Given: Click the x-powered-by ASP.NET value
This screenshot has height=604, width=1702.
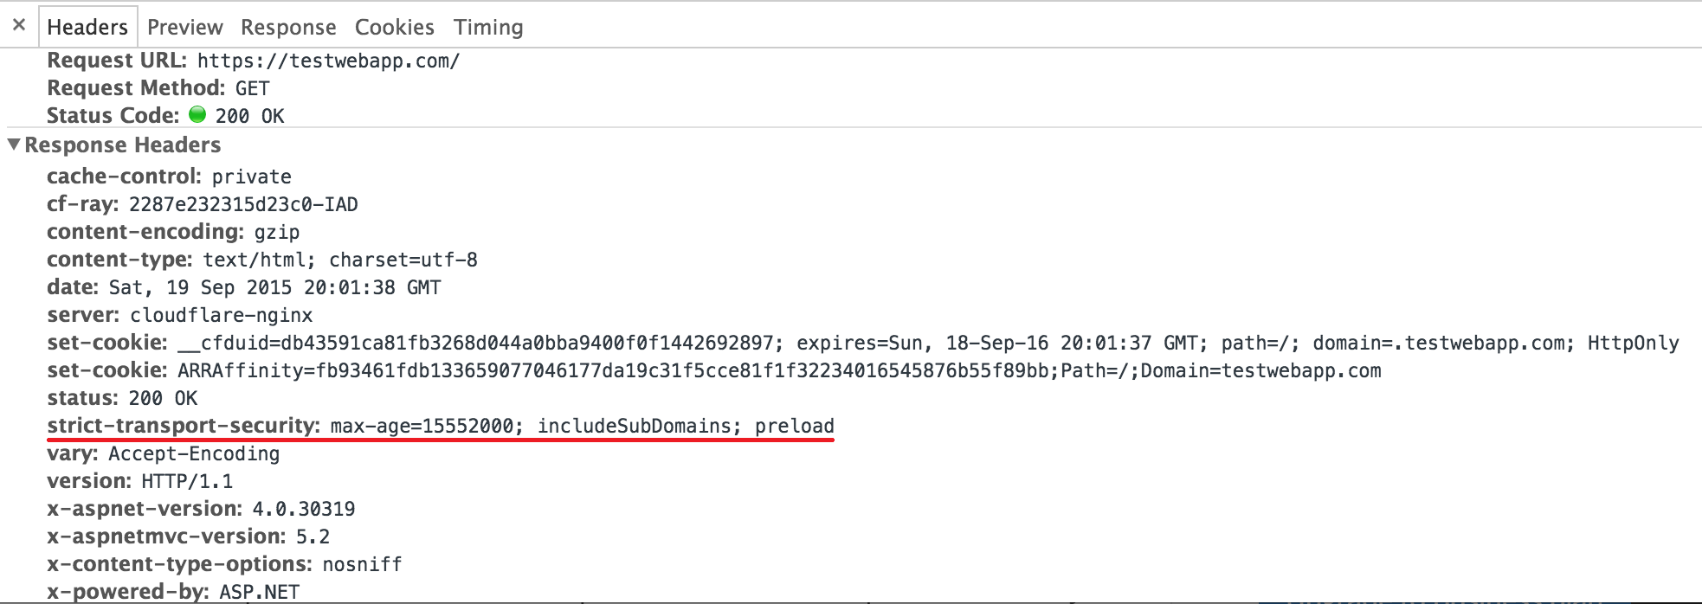Looking at the screenshot, I should click(259, 592).
